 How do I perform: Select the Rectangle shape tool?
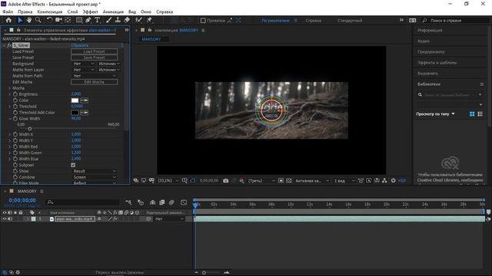[x=78, y=20]
